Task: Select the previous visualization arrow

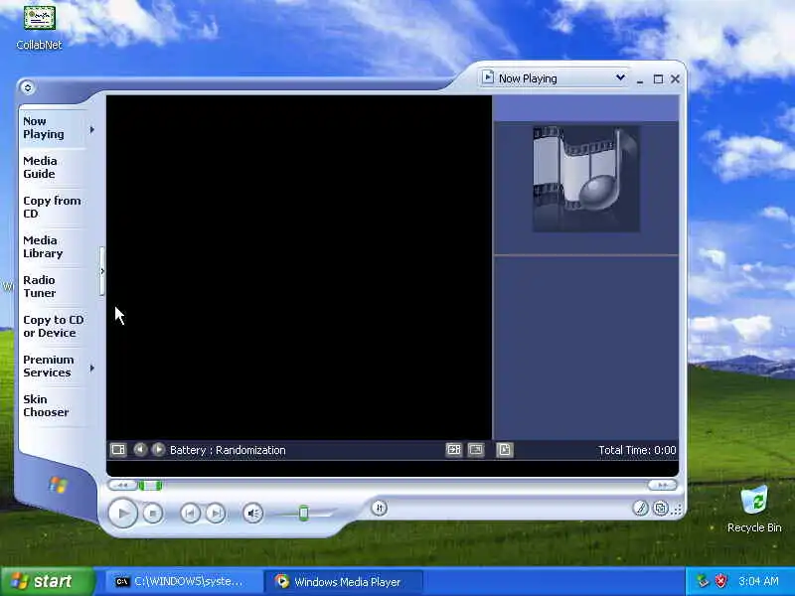Action: (x=140, y=450)
